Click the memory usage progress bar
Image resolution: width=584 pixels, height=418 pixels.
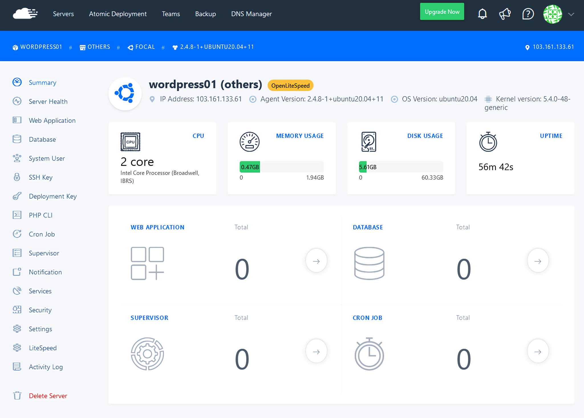point(281,167)
